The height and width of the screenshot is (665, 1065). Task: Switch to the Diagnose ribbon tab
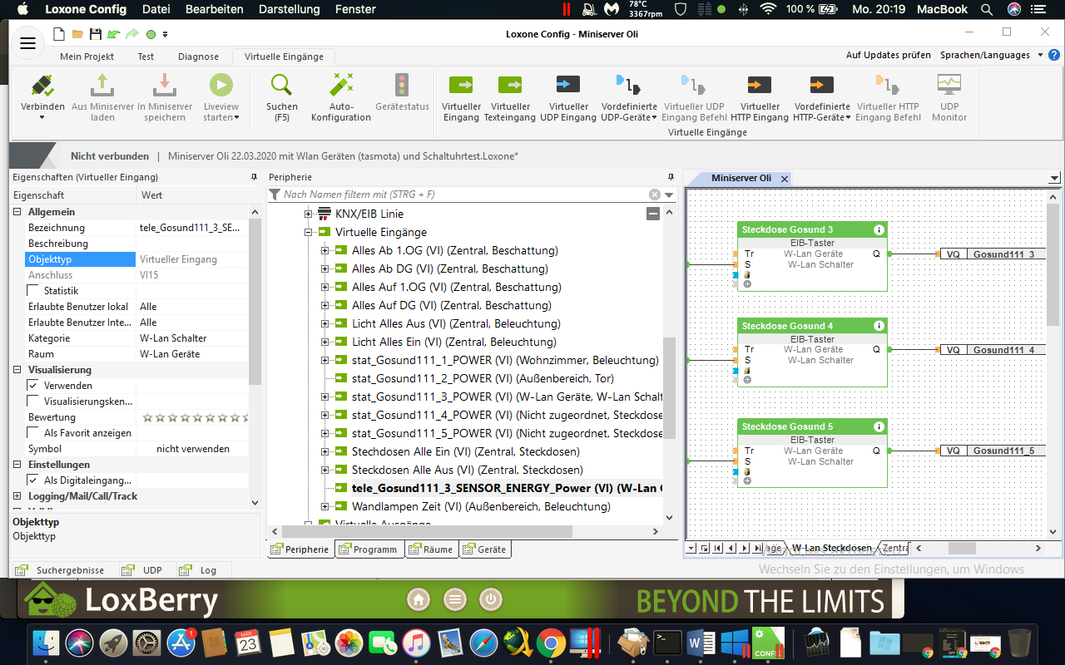point(198,57)
